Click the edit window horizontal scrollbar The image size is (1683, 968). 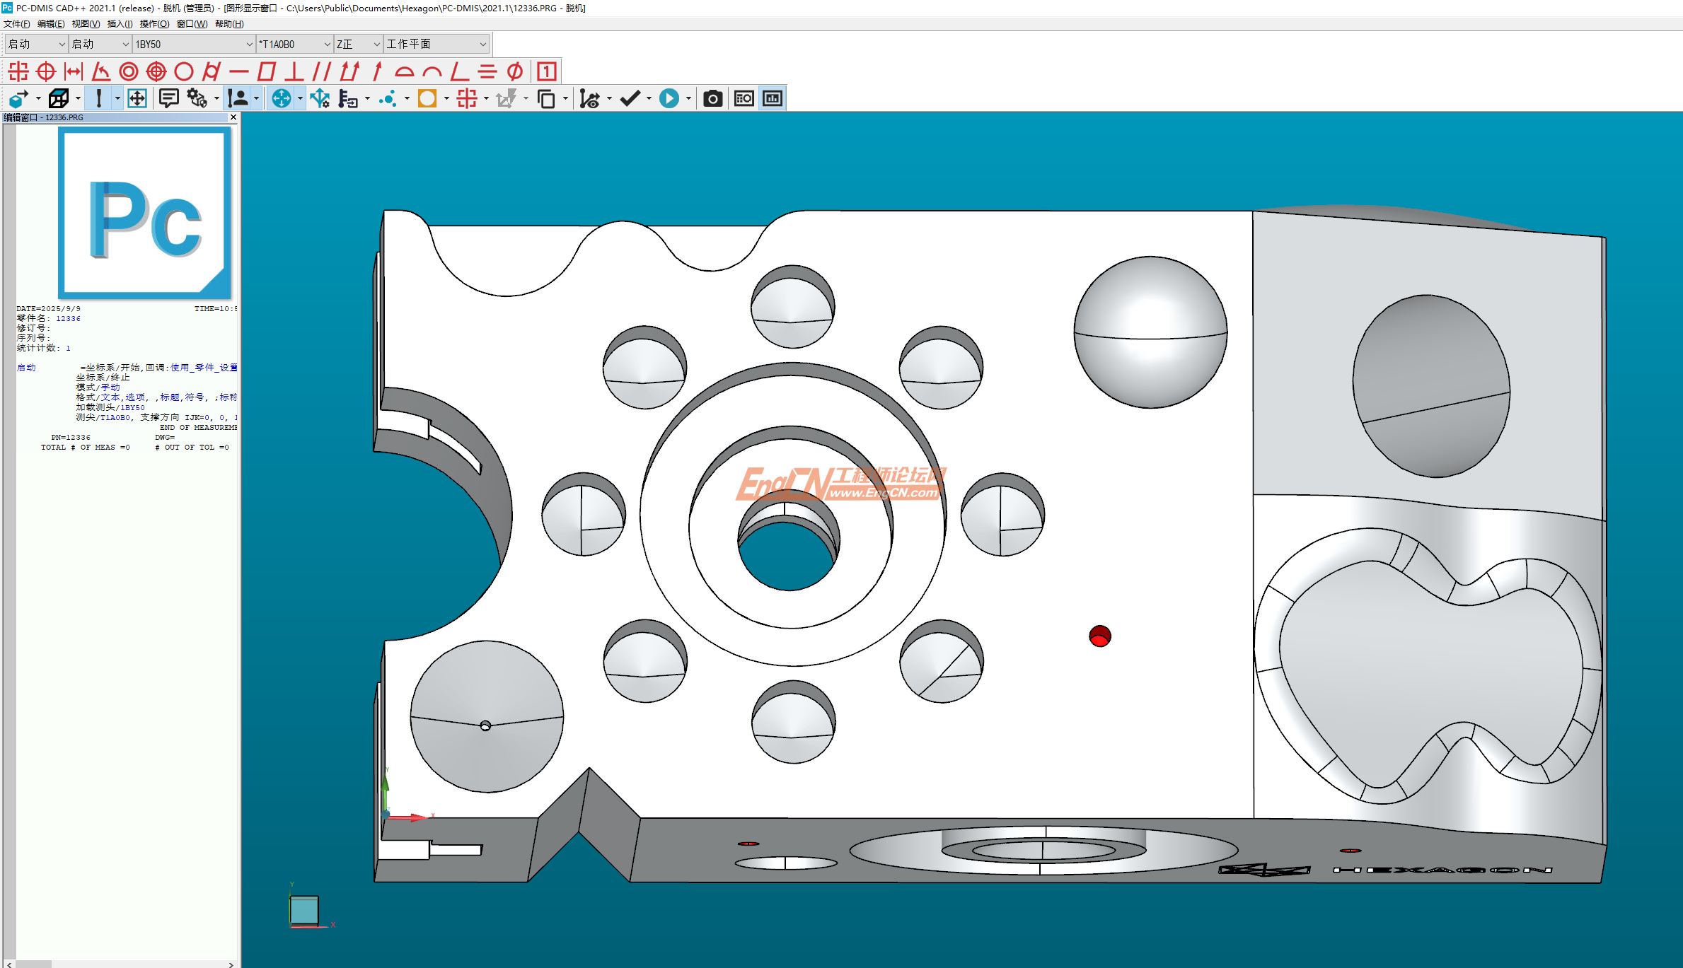click(120, 964)
